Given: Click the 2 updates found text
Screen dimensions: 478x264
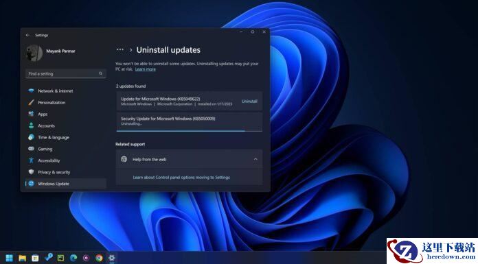Looking at the screenshot, I should point(130,86).
